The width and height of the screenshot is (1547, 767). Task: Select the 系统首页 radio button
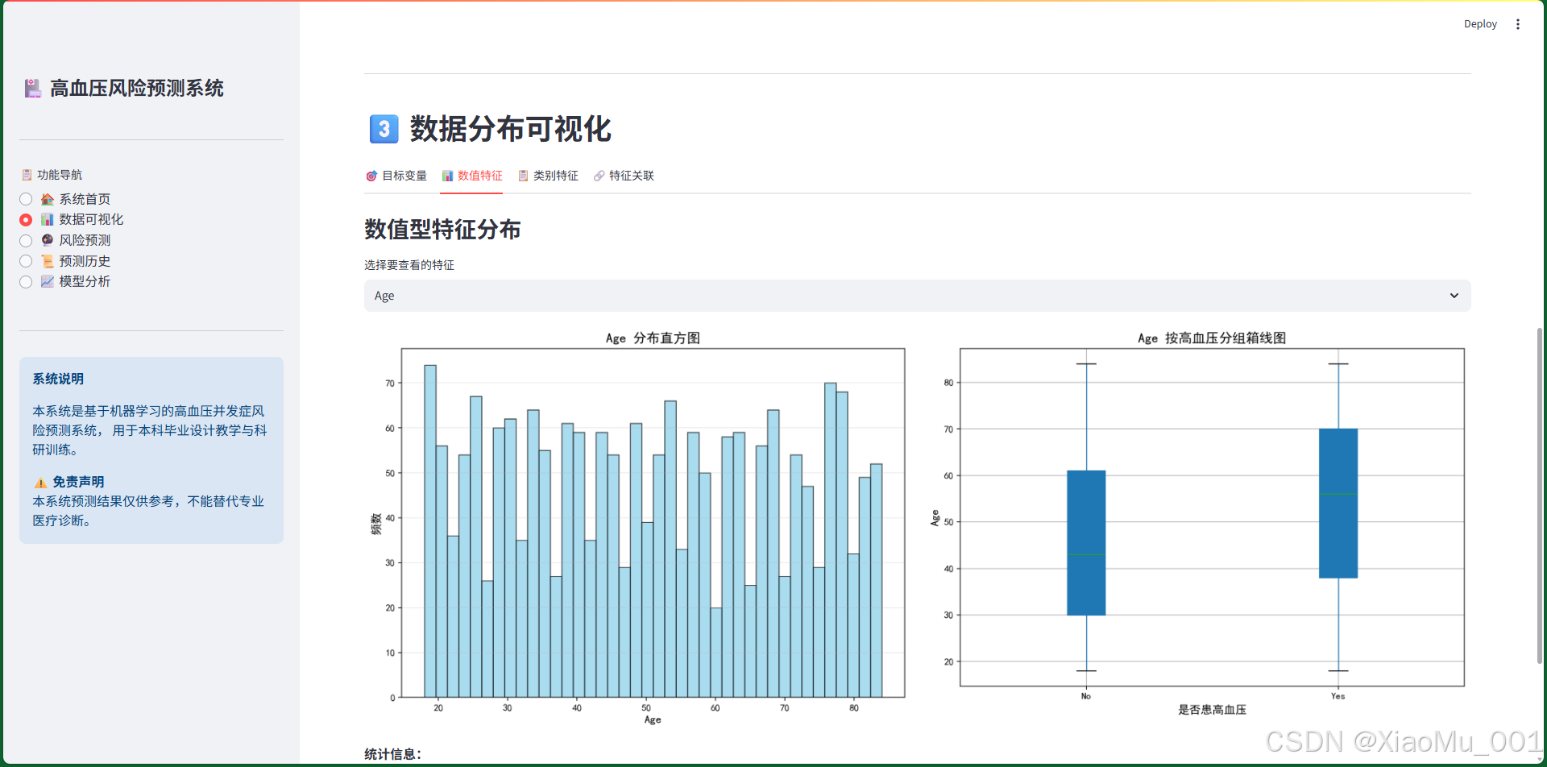click(26, 199)
